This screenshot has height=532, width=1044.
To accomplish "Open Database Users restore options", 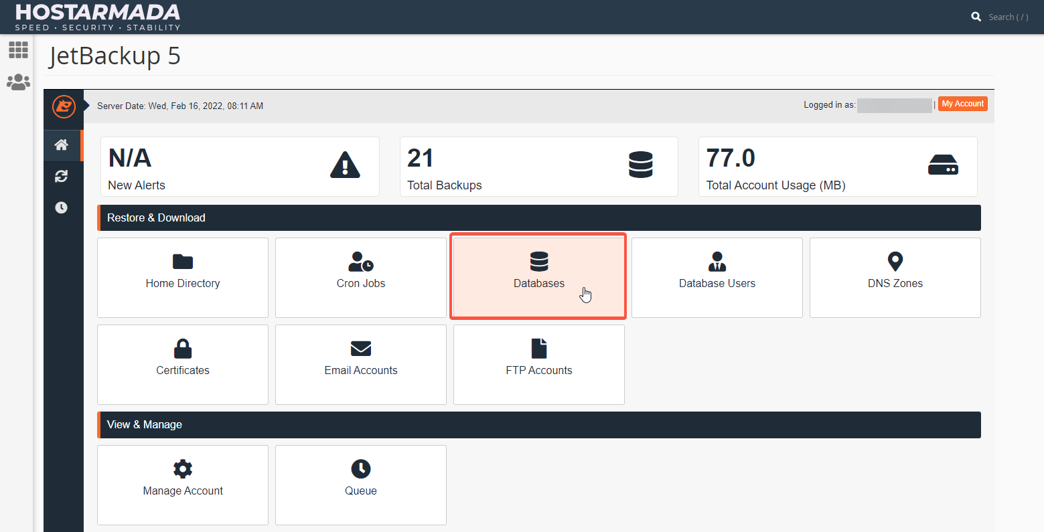I will 717,277.
